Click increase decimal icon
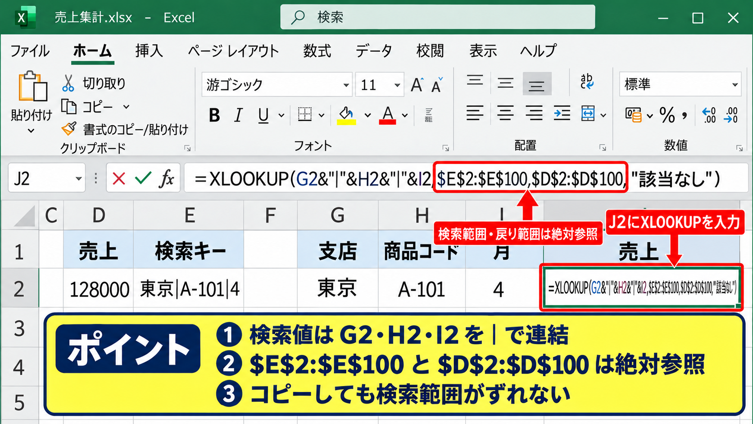 (x=709, y=115)
